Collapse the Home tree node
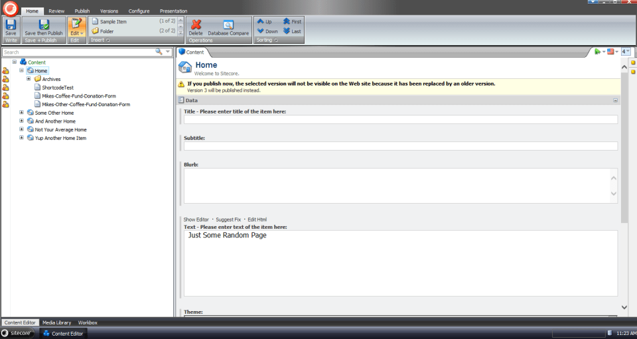This screenshot has height=339, width=637. pyautogui.click(x=22, y=70)
